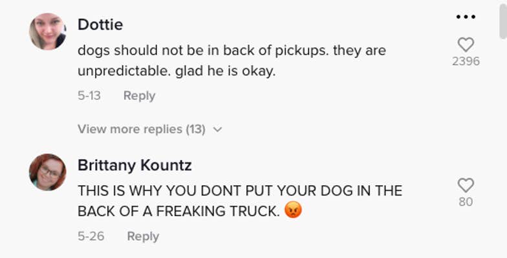
Task: Reply to Brittany Kountz's comment
Action: 143,236
